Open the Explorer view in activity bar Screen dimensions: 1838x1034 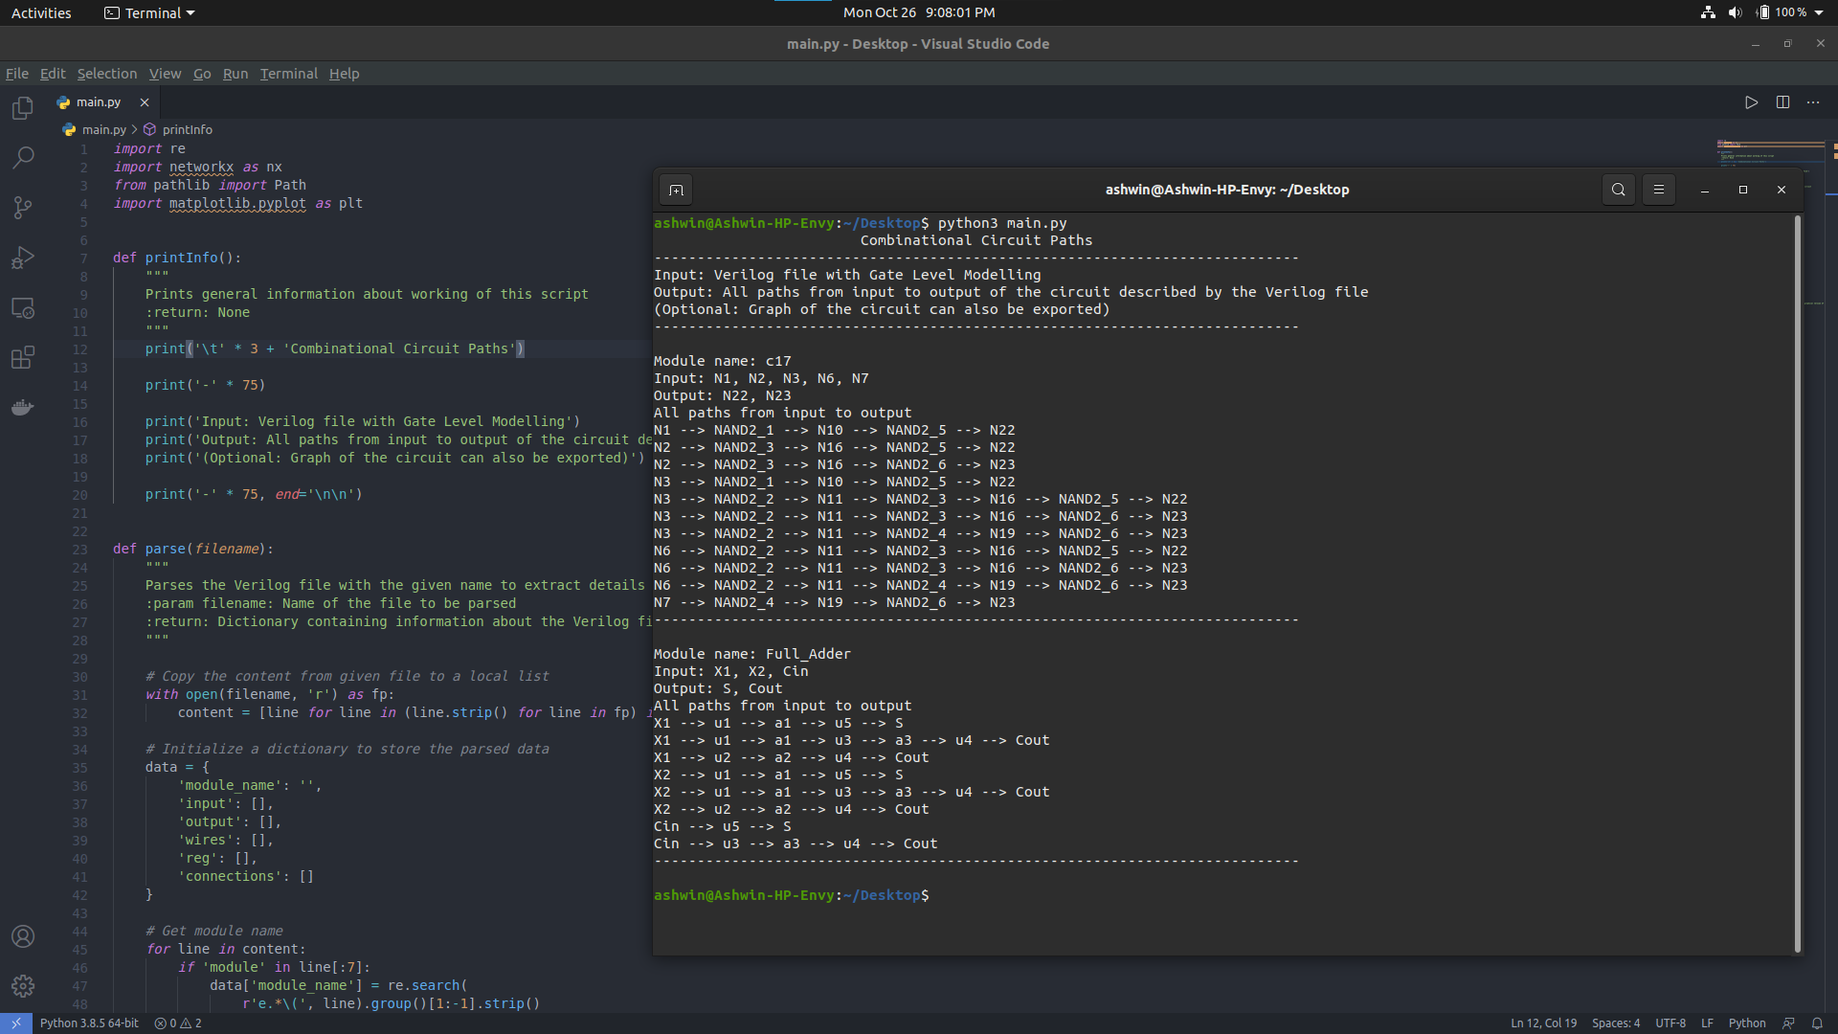(23, 108)
